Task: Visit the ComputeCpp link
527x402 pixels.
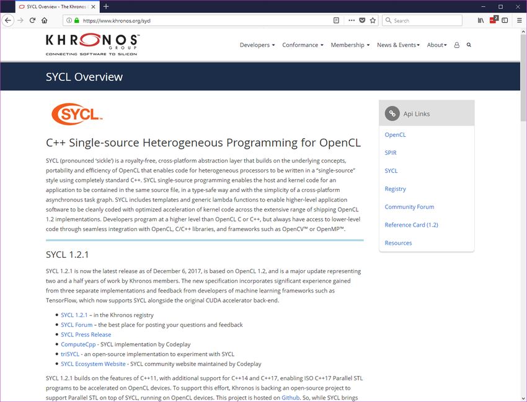Action: [78, 344]
